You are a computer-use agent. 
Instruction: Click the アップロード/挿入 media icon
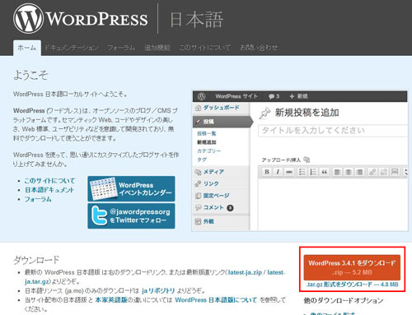point(307,160)
